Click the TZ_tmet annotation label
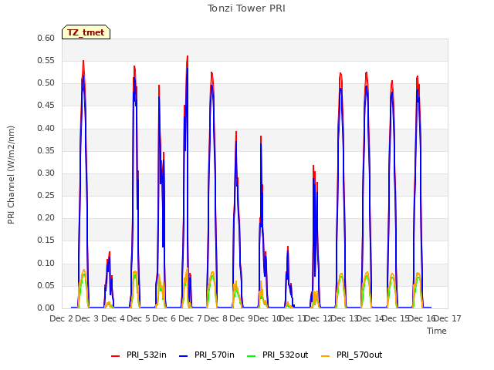Viewport: 494px width, 370px height. point(86,32)
